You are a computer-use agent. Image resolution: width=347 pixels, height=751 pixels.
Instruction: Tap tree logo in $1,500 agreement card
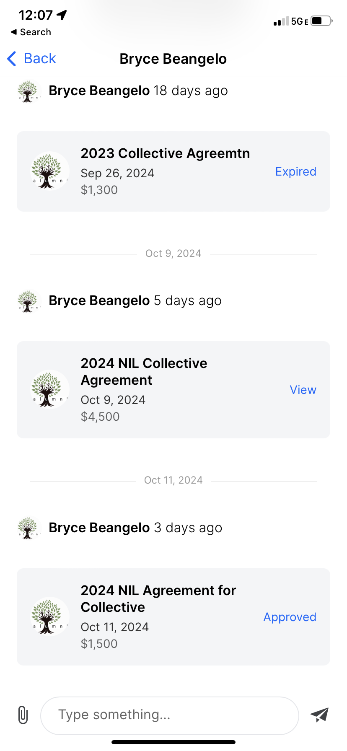(x=49, y=616)
